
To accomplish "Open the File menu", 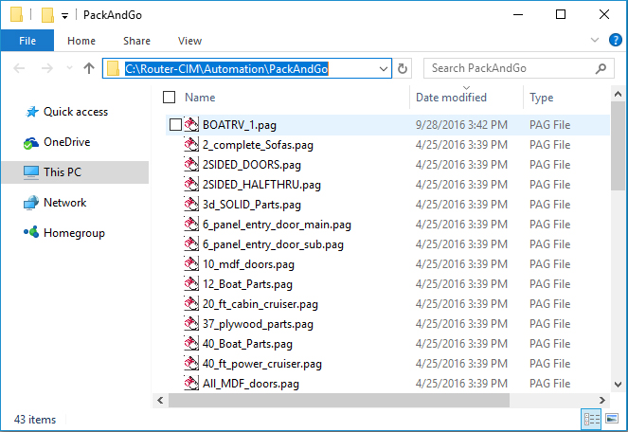I will (x=27, y=41).
